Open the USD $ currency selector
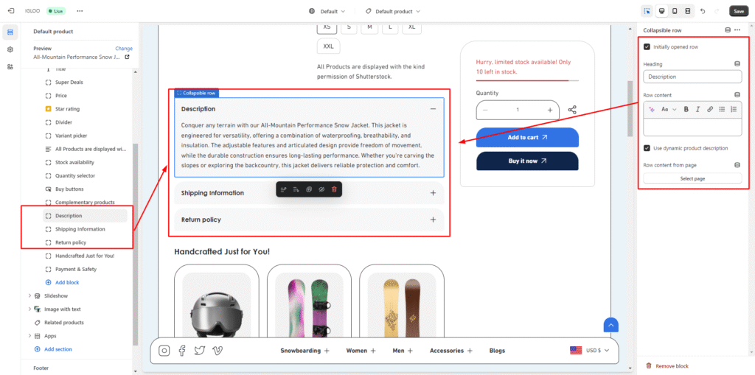This screenshot has width=755, height=375. (x=591, y=351)
